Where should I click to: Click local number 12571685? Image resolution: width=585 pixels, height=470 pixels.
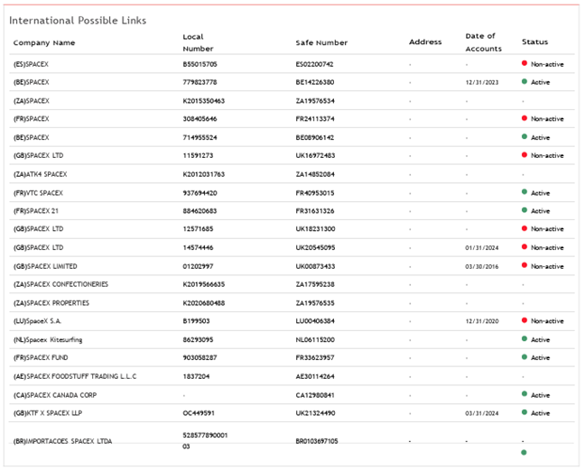click(198, 229)
